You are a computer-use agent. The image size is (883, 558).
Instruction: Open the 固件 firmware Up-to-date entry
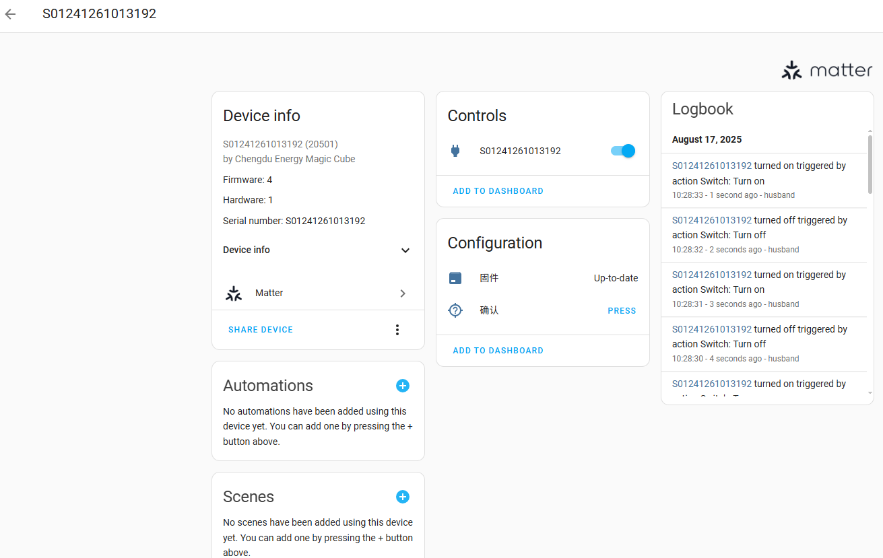pyautogui.click(x=615, y=278)
